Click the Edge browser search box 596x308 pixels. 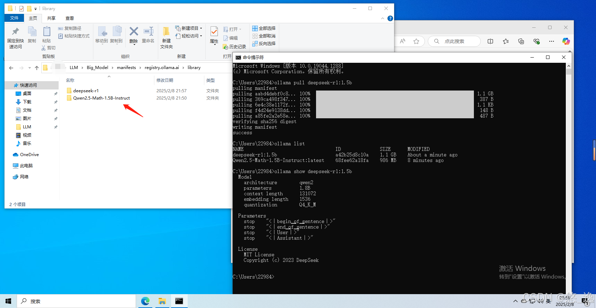click(454, 41)
